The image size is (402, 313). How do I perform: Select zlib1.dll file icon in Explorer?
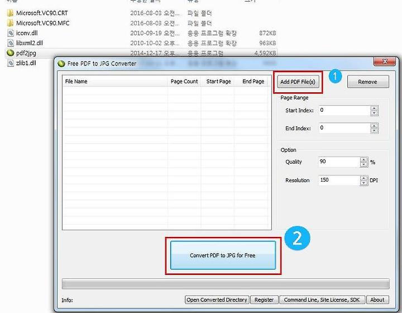pyautogui.click(x=11, y=63)
